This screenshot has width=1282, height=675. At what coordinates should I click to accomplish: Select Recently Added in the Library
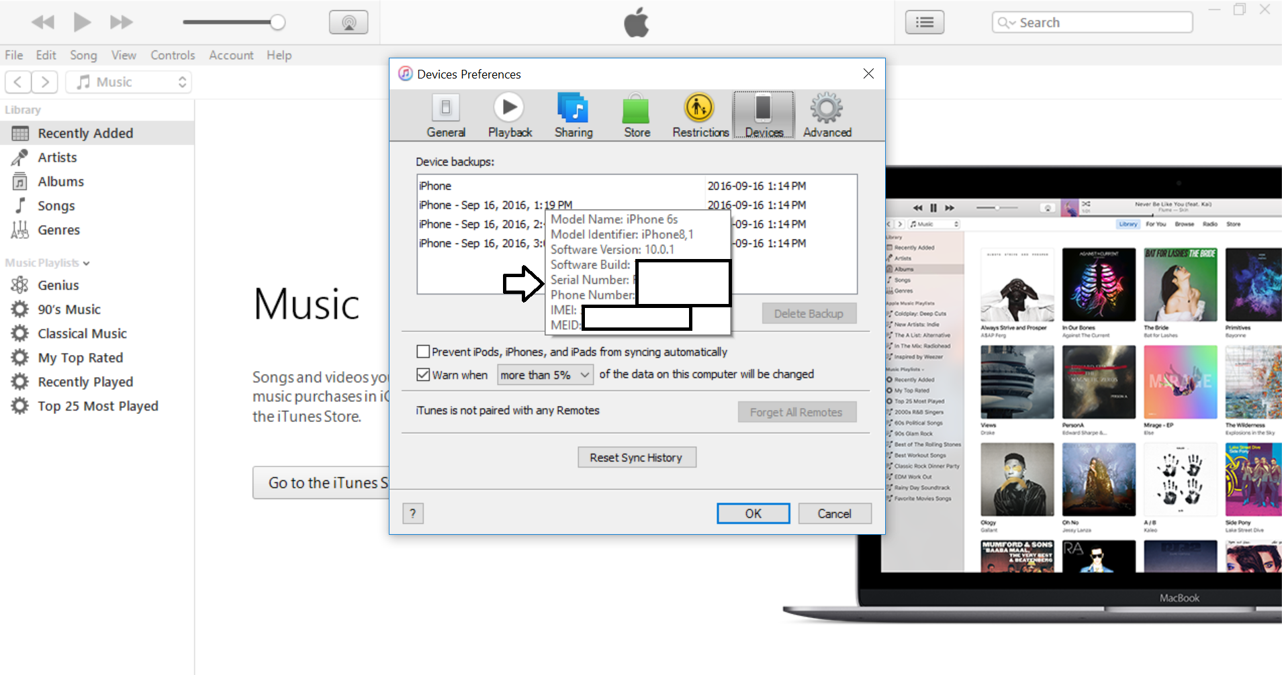coord(97,133)
